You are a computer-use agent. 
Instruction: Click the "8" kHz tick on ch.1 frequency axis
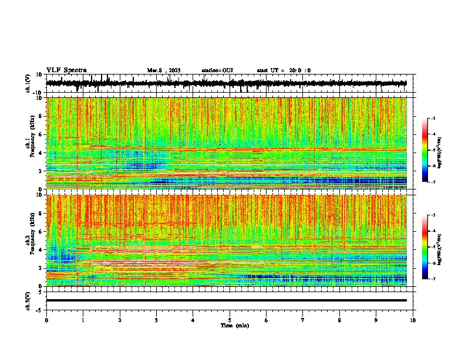[41, 116]
